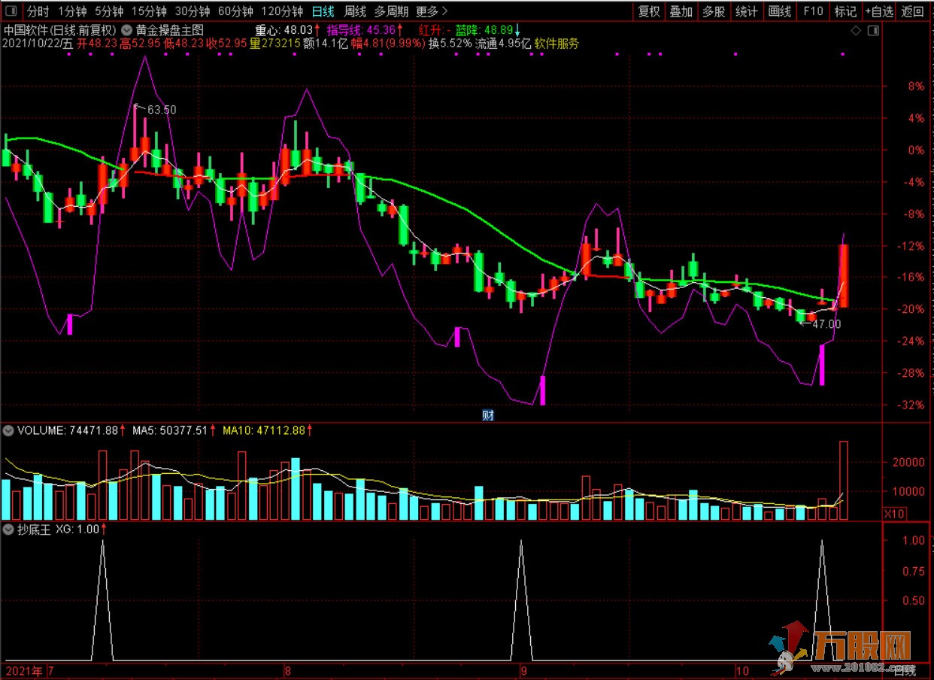
Task: Click the 复权 button
Action: [649, 11]
